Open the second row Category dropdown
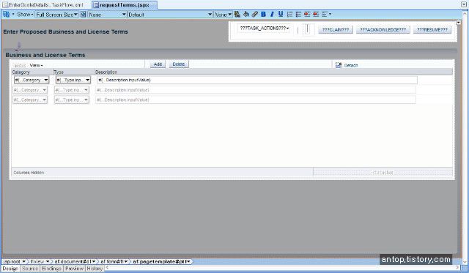The width and height of the screenshot is (469, 273). [30, 90]
